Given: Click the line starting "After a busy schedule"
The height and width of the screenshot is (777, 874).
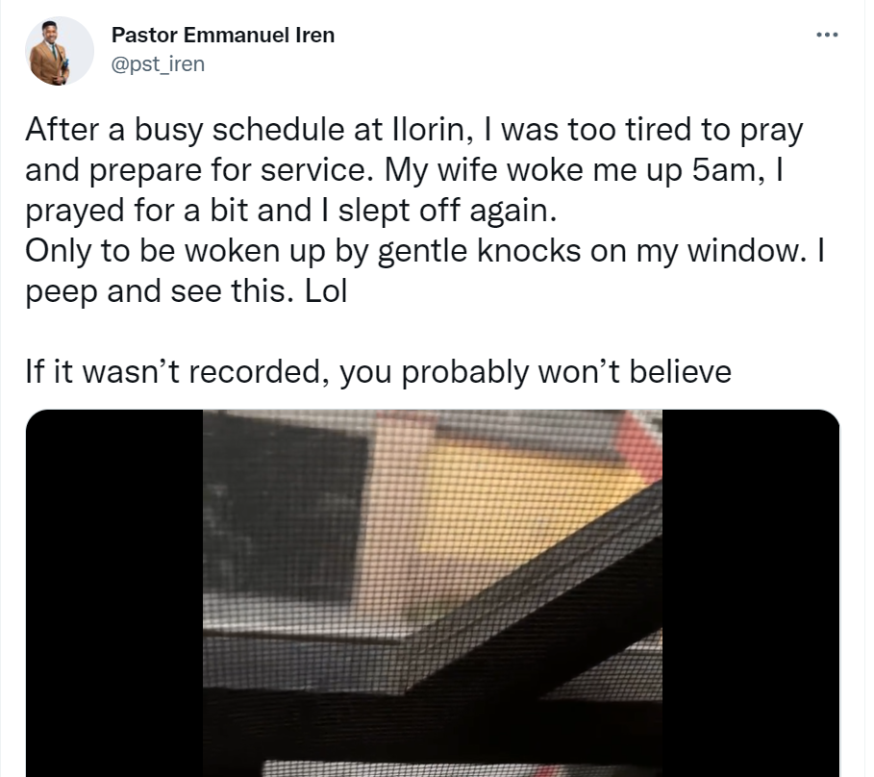Looking at the screenshot, I should point(413,130).
